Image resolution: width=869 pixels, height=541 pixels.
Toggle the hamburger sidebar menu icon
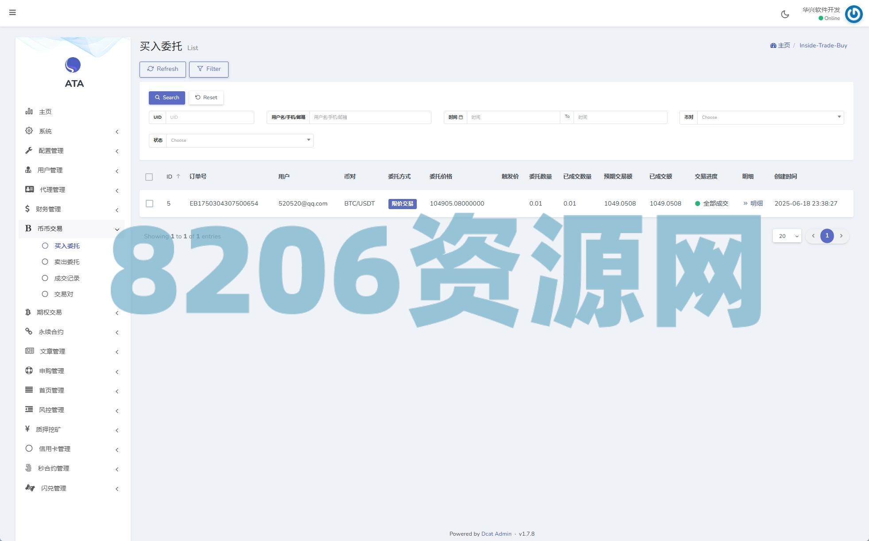click(x=12, y=12)
